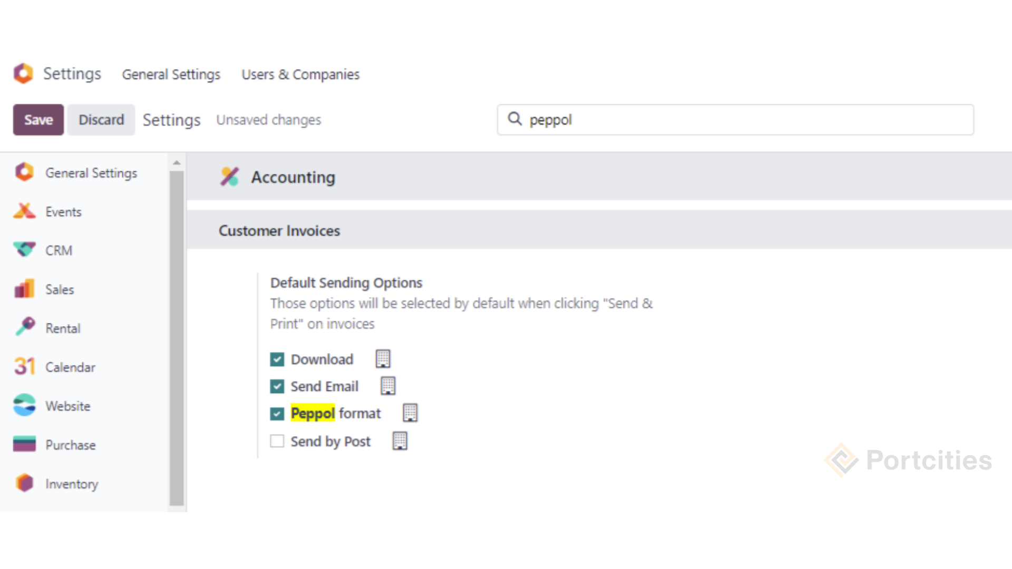Open Calendar settings via its sidebar icon
Viewport: 1012px width, 569px height.
coord(24,367)
